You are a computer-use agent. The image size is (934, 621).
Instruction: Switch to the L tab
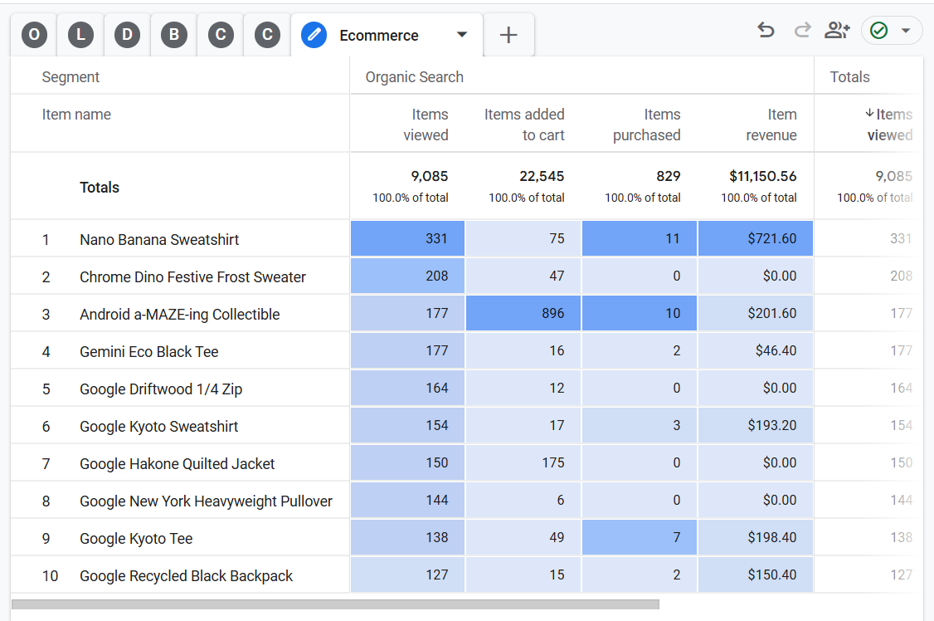click(x=80, y=35)
